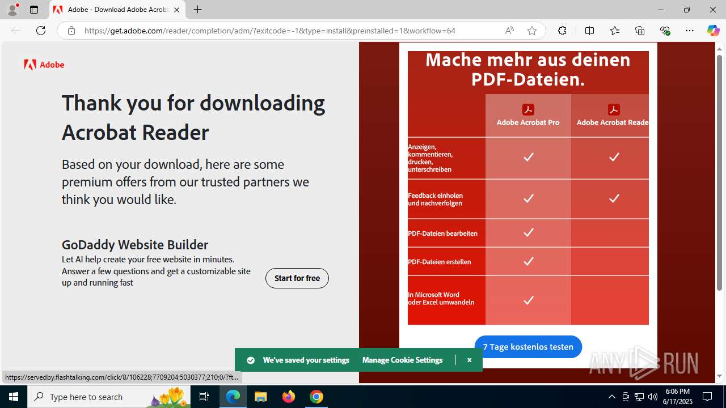The width and height of the screenshot is (726, 408).
Task: Click the address bar URL
Action: coord(270,31)
